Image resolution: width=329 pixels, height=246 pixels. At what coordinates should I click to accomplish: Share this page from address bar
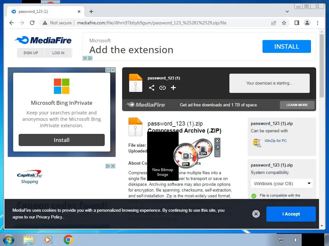tap(274, 23)
